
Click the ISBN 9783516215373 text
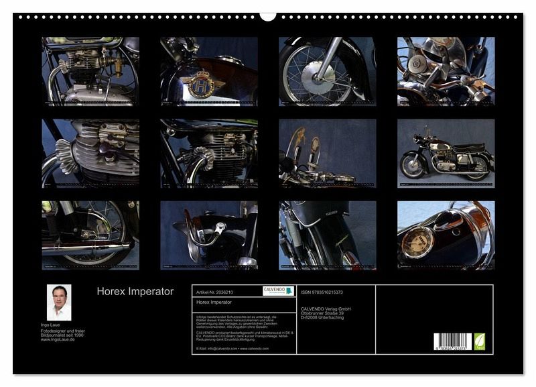[x=322, y=292]
